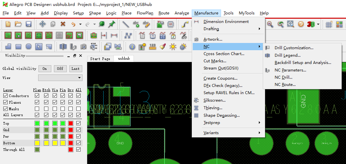Screen dimensions: 346x164
Task: Click the Edit Text abc-pencil icon
Action: coord(146,24)
